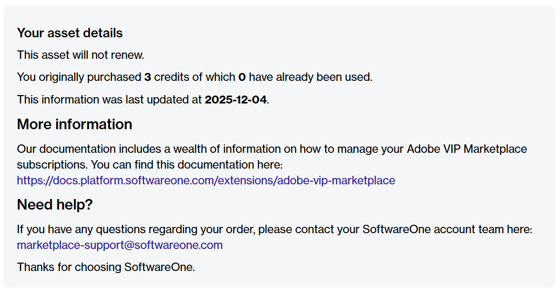Click the "have already been used" phrase
Image resolution: width=560 pixels, height=292 pixels.
(x=310, y=77)
